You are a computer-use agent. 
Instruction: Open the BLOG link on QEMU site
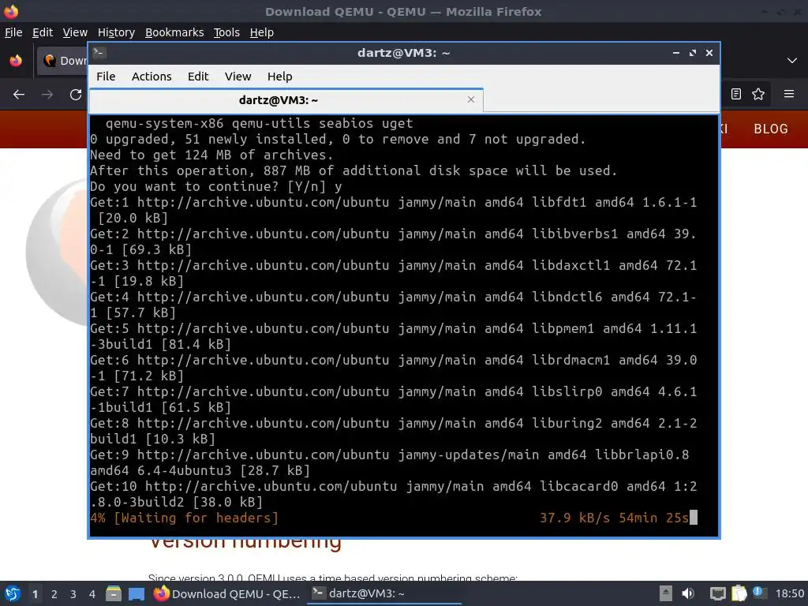point(771,129)
